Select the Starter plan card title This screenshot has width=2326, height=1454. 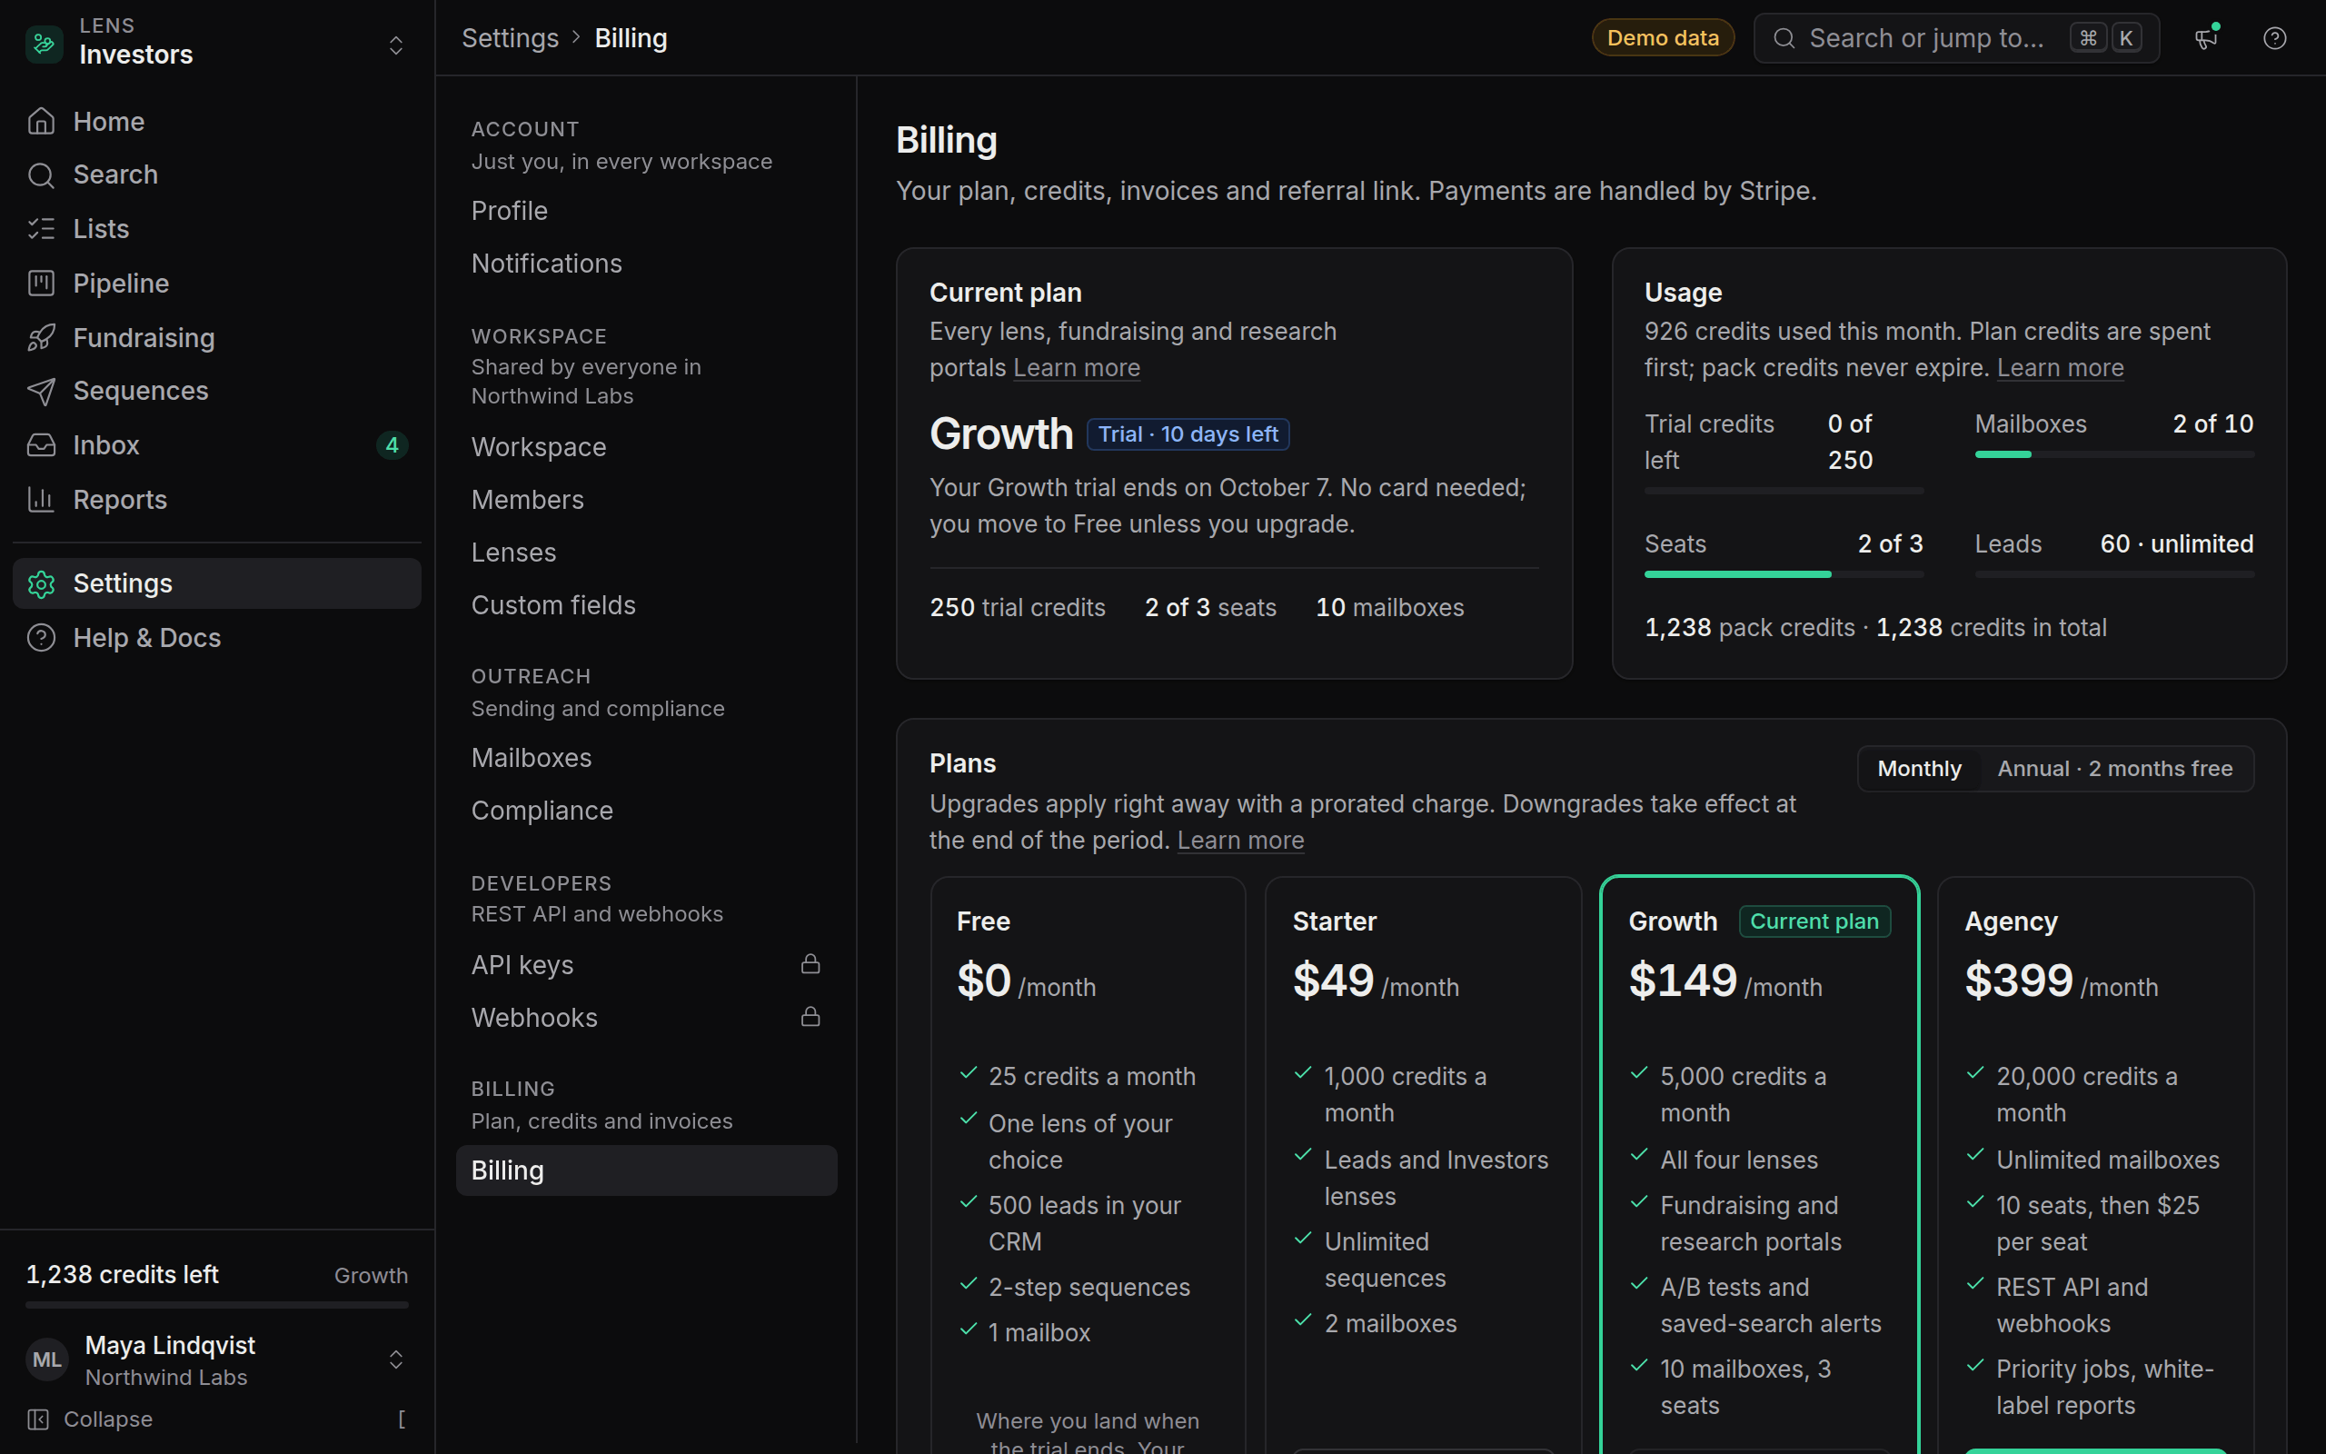click(1334, 921)
